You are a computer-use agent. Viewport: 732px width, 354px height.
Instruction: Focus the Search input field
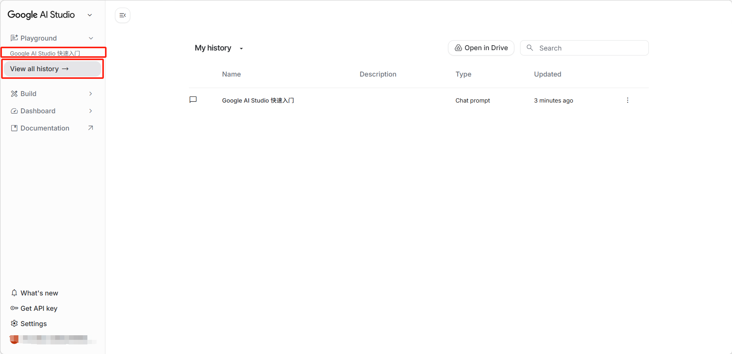pyautogui.click(x=590, y=48)
